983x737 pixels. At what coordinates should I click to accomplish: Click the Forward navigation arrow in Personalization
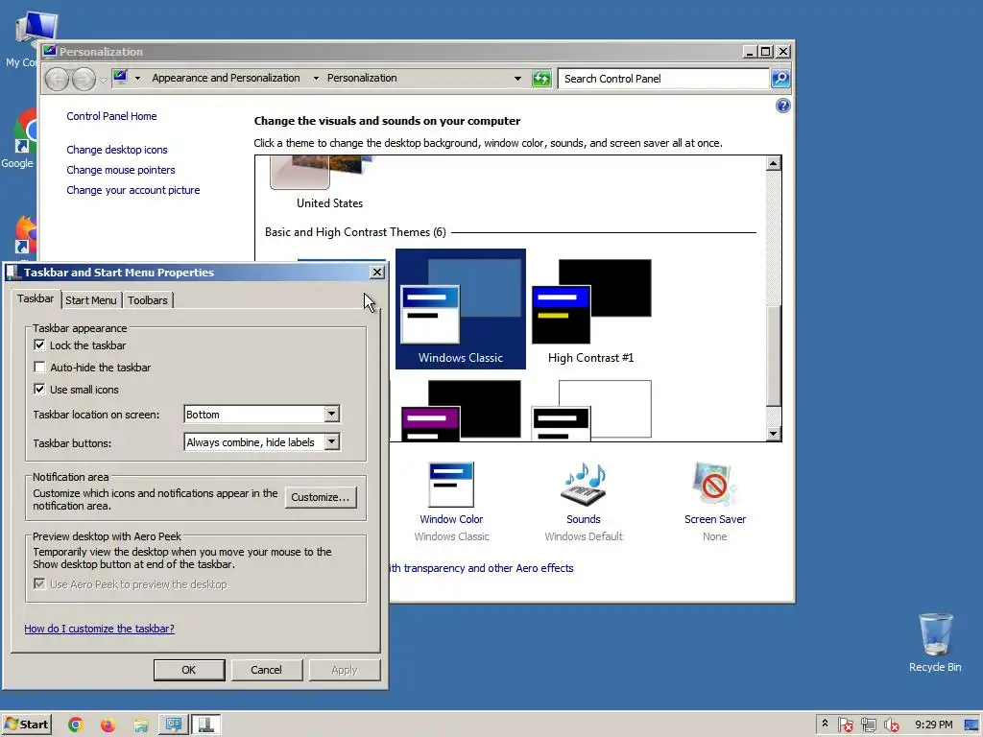(84, 79)
